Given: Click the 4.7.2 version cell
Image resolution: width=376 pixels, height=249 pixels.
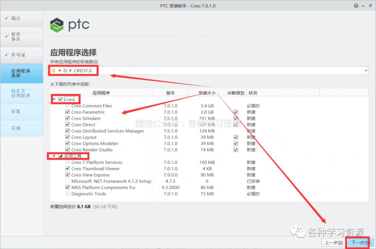Looking at the screenshot, I should click(171, 181).
